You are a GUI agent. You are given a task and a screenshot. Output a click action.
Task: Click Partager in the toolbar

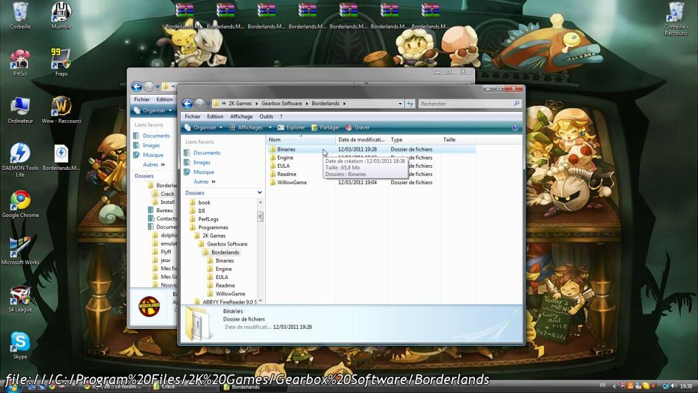325,128
